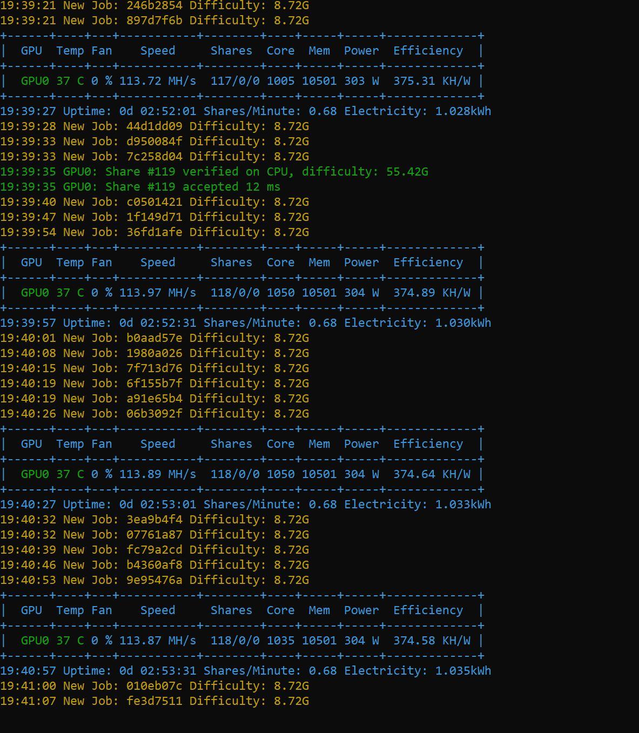Click Share #119 verified on CPU line
Viewport: 639px width, 733px height.
coord(214,172)
